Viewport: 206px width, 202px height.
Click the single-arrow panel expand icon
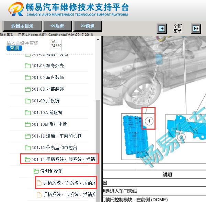coord(162,29)
